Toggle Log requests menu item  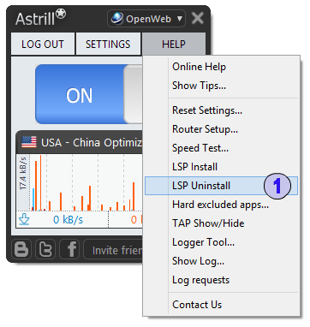click(221, 280)
